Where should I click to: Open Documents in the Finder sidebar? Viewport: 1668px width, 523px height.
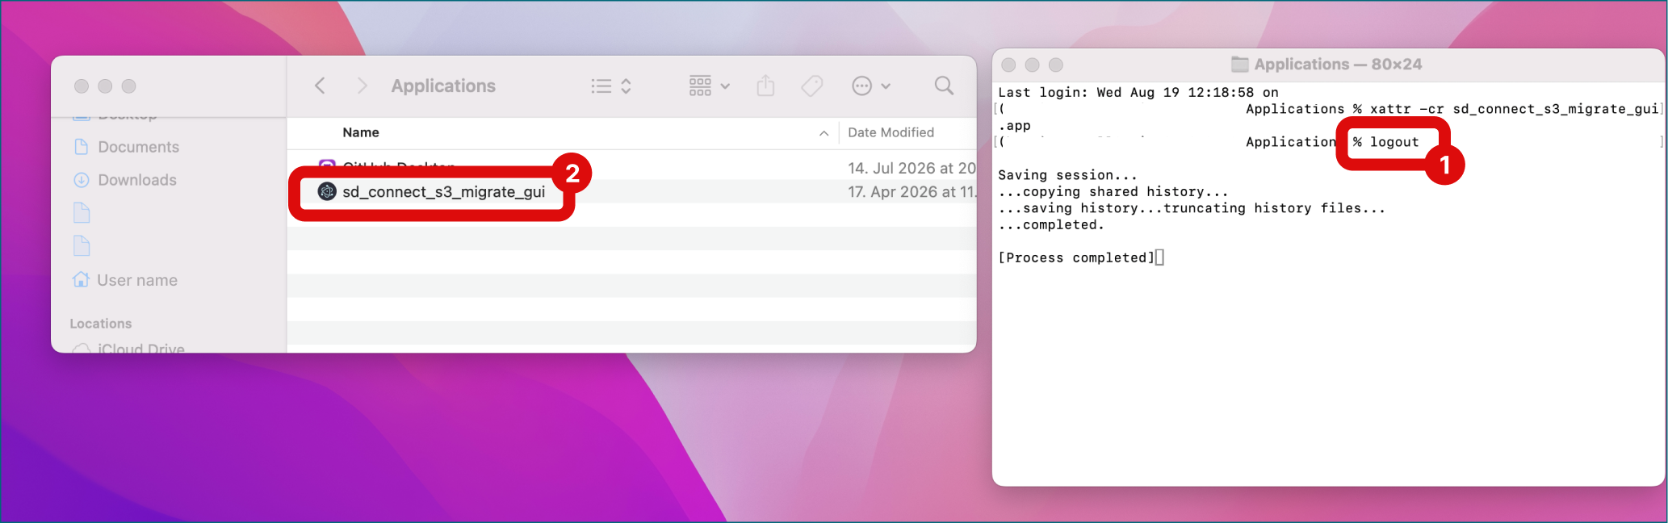click(138, 147)
